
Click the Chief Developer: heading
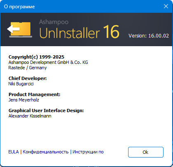pos(28,78)
